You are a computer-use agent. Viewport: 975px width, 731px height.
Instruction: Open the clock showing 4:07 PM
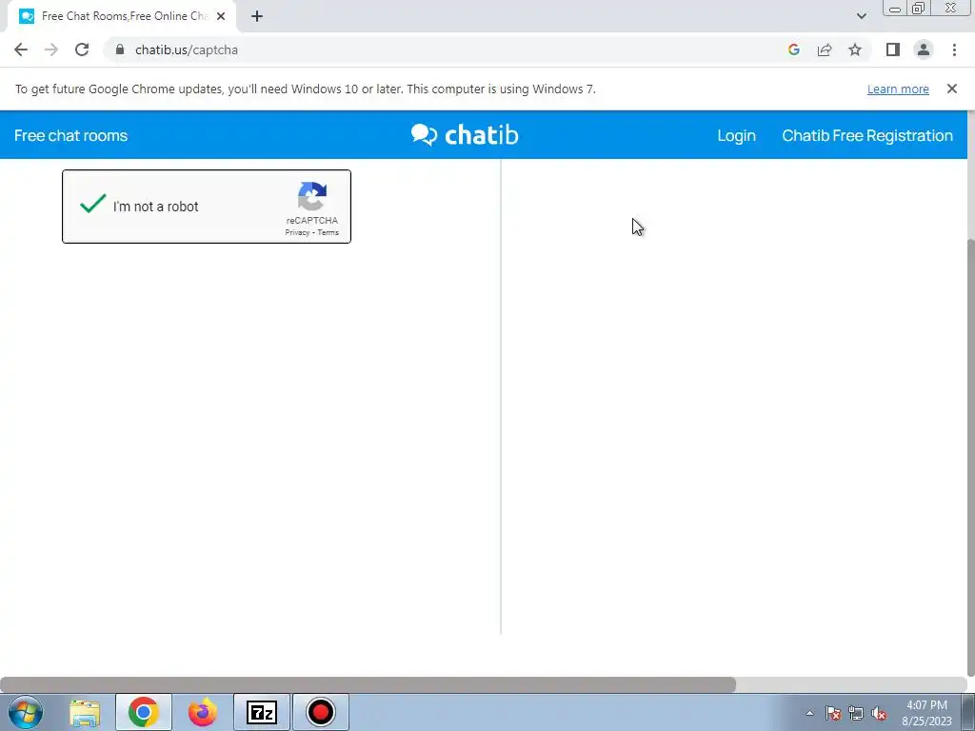[x=926, y=713]
